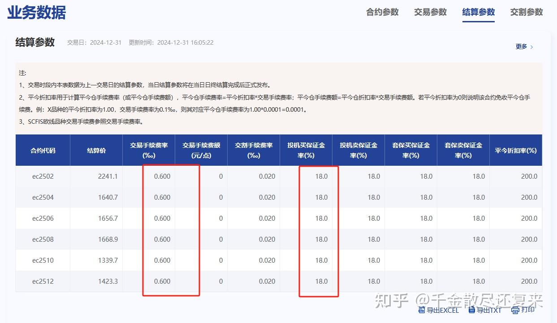Switch to the 合约参数 tab
This screenshot has height=323, width=557.
(x=382, y=12)
